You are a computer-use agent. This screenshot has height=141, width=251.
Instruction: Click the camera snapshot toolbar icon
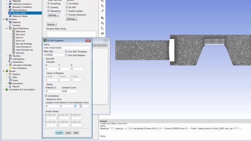point(102,33)
